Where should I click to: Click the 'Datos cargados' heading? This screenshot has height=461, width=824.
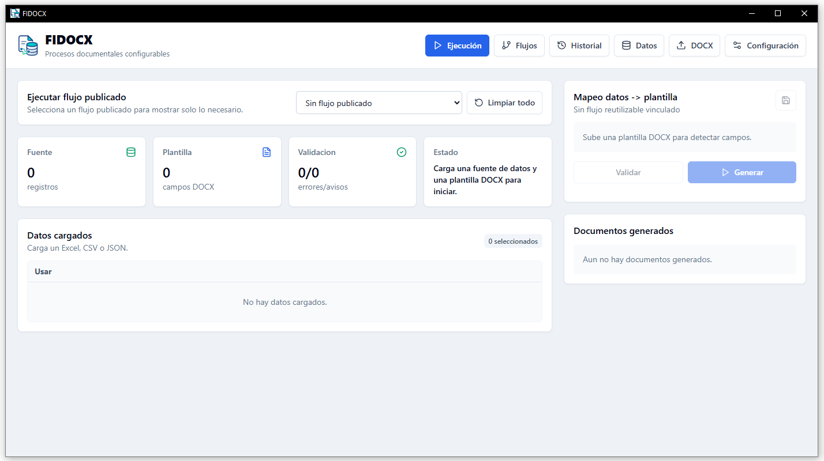[x=59, y=235]
